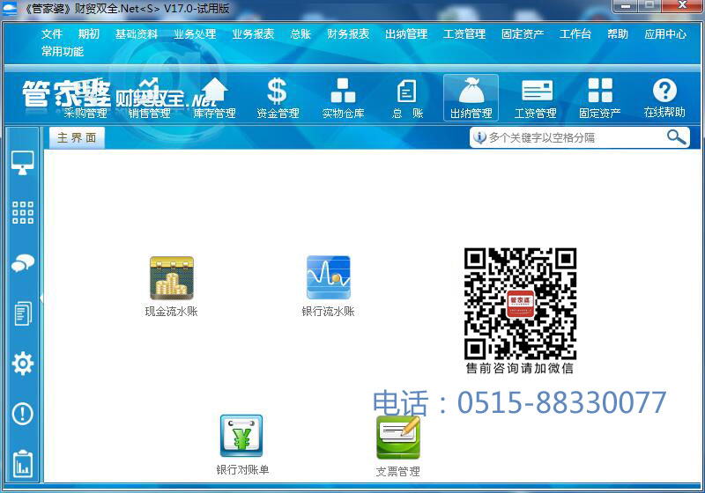The height and width of the screenshot is (493, 705).
Task: Click the WeChat QR code image
Action: click(520, 304)
